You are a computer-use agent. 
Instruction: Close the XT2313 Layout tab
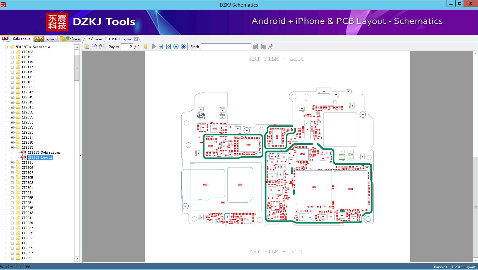point(135,39)
